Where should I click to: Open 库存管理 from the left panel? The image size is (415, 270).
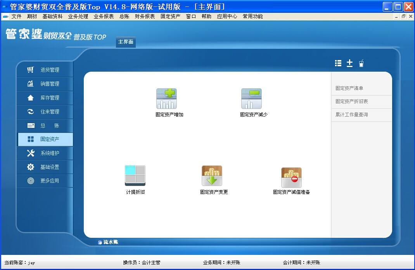(45, 98)
